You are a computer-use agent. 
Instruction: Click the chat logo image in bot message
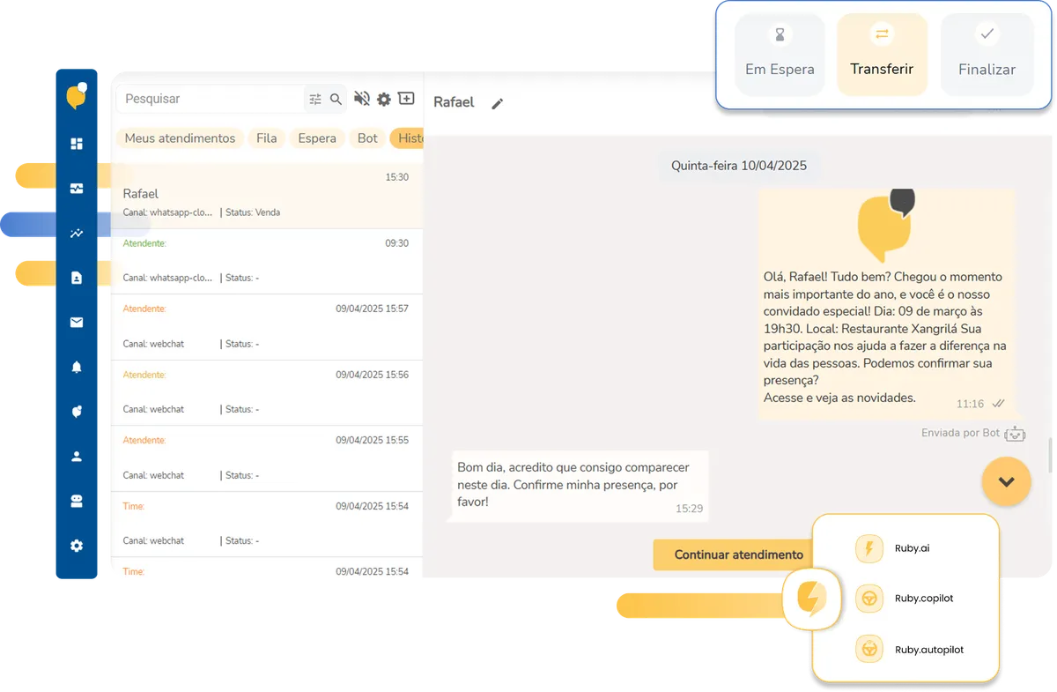coord(886,226)
